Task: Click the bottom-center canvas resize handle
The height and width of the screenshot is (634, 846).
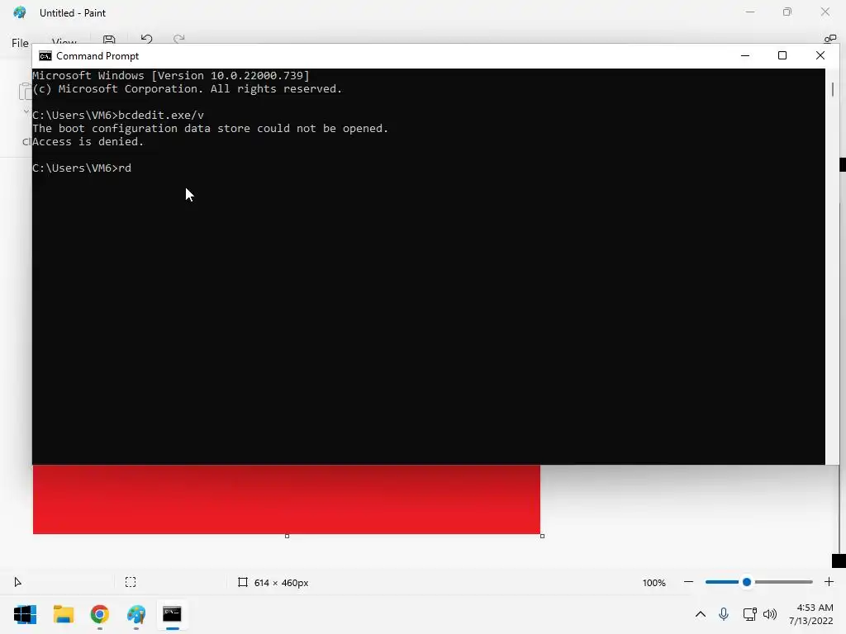Action: 287,536
